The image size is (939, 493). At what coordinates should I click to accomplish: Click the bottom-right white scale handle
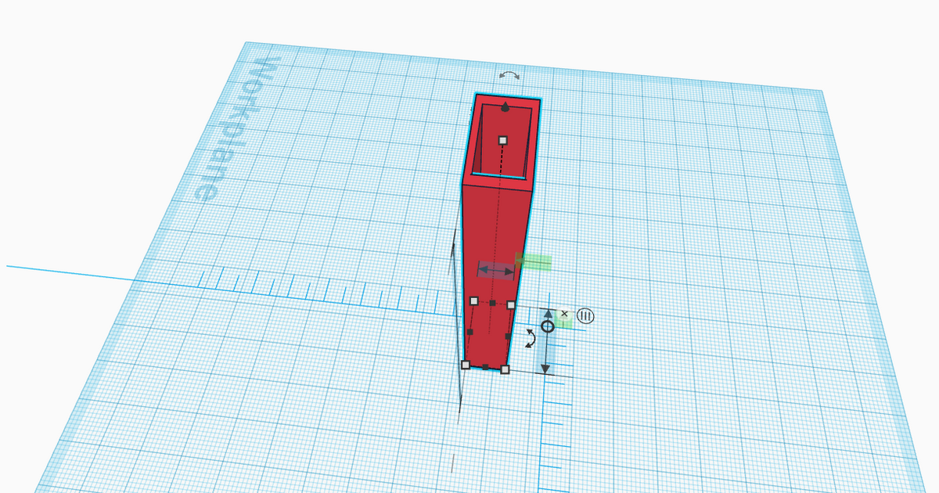[x=505, y=369]
